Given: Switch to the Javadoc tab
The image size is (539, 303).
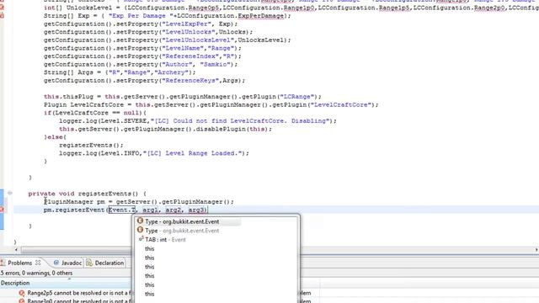Looking at the screenshot, I should coord(71,263).
